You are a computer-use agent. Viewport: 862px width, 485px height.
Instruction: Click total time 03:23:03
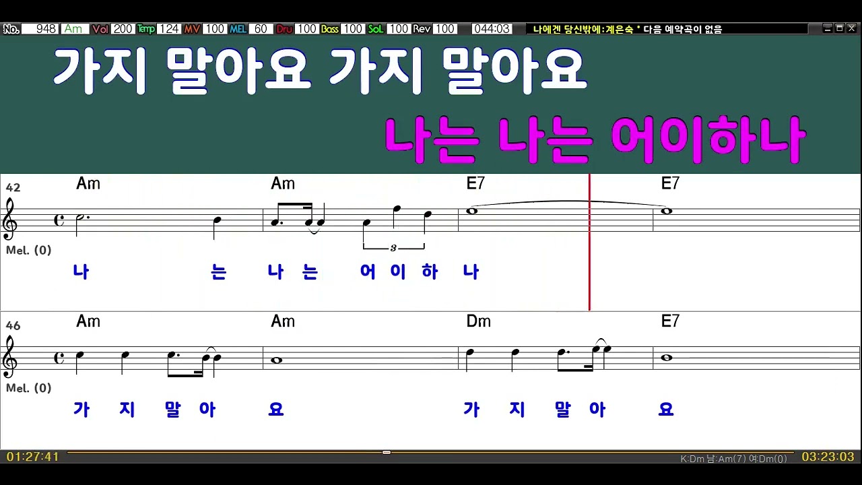(x=828, y=457)
